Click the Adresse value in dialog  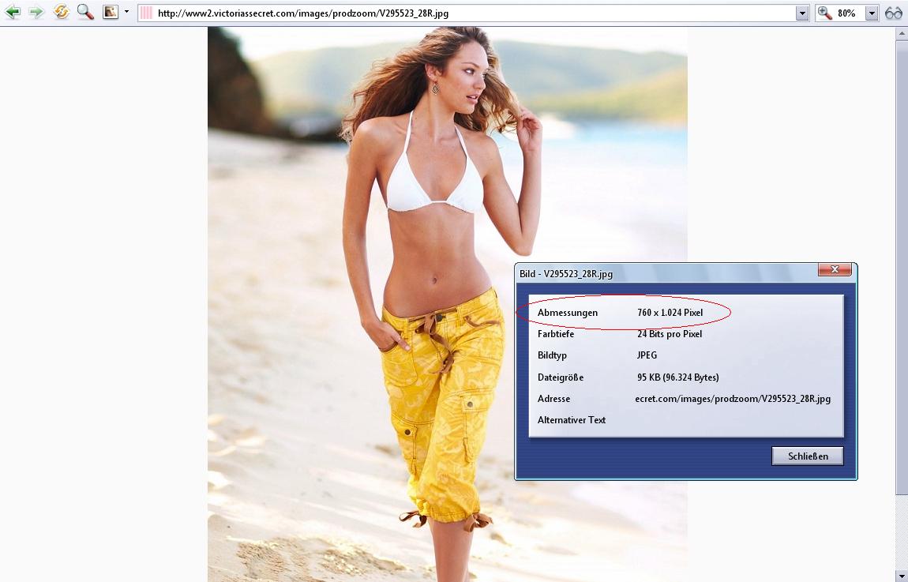click(x=732, y=399)
